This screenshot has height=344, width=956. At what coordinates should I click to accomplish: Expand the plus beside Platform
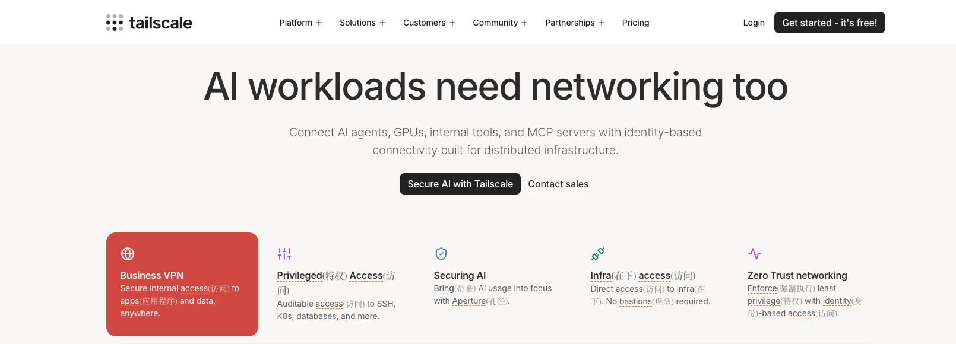(x=319, y=23)
